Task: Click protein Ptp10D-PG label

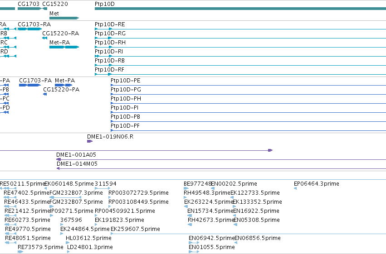Action: pos(126,90)
